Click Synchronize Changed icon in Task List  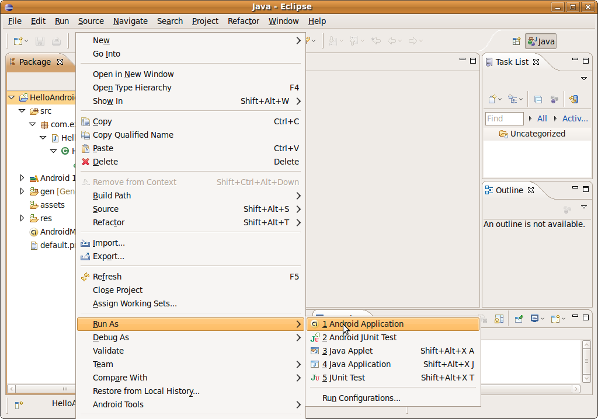tap(574, 99)
